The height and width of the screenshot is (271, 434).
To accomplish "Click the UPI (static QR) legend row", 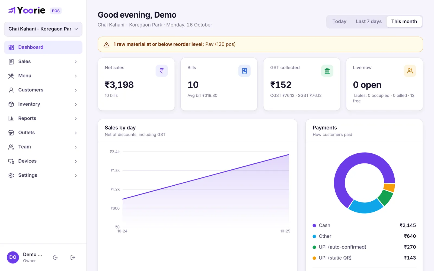I will [x=364, y=258].
